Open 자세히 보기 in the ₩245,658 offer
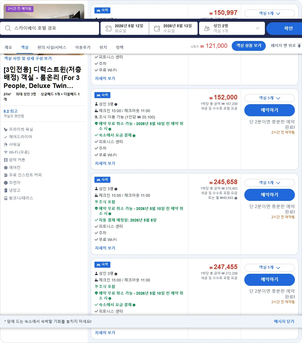Screen dimensions: 302x343 click(105, 248)
